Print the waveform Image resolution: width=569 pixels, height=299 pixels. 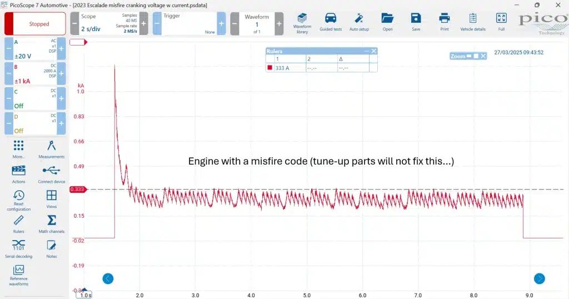[444, 22]
